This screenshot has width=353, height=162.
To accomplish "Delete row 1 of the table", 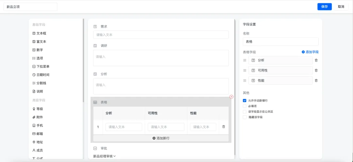I will coord(224,127).
